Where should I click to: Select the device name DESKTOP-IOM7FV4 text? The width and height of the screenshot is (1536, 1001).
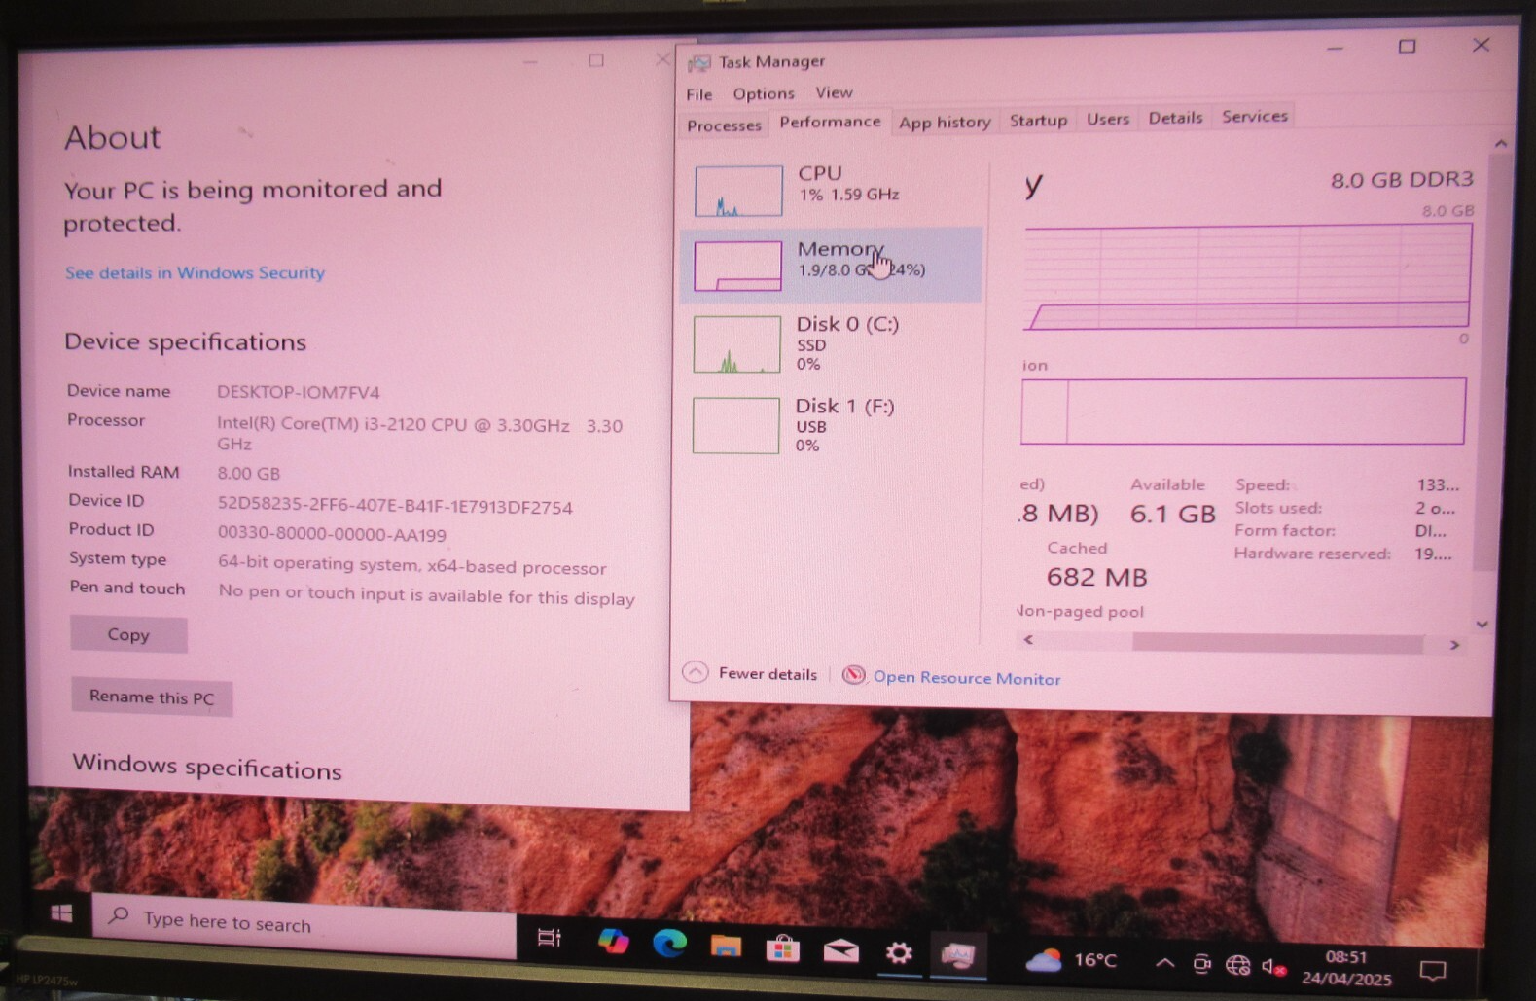coord(298,392)
